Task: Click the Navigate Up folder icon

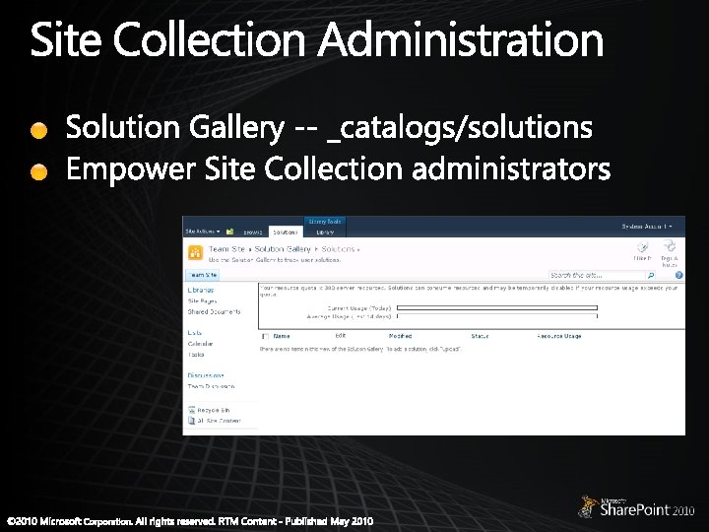Action: click(x=229, y=232)
